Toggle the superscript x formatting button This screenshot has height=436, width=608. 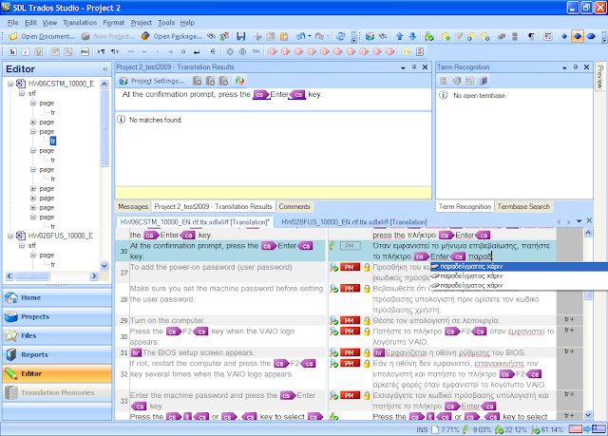pyautogui.click(x=55, y=51)
